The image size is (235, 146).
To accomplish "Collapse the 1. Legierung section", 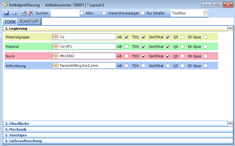I will point(230,28).
